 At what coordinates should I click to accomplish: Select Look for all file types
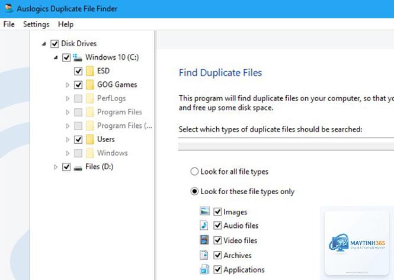coord(194,172)
